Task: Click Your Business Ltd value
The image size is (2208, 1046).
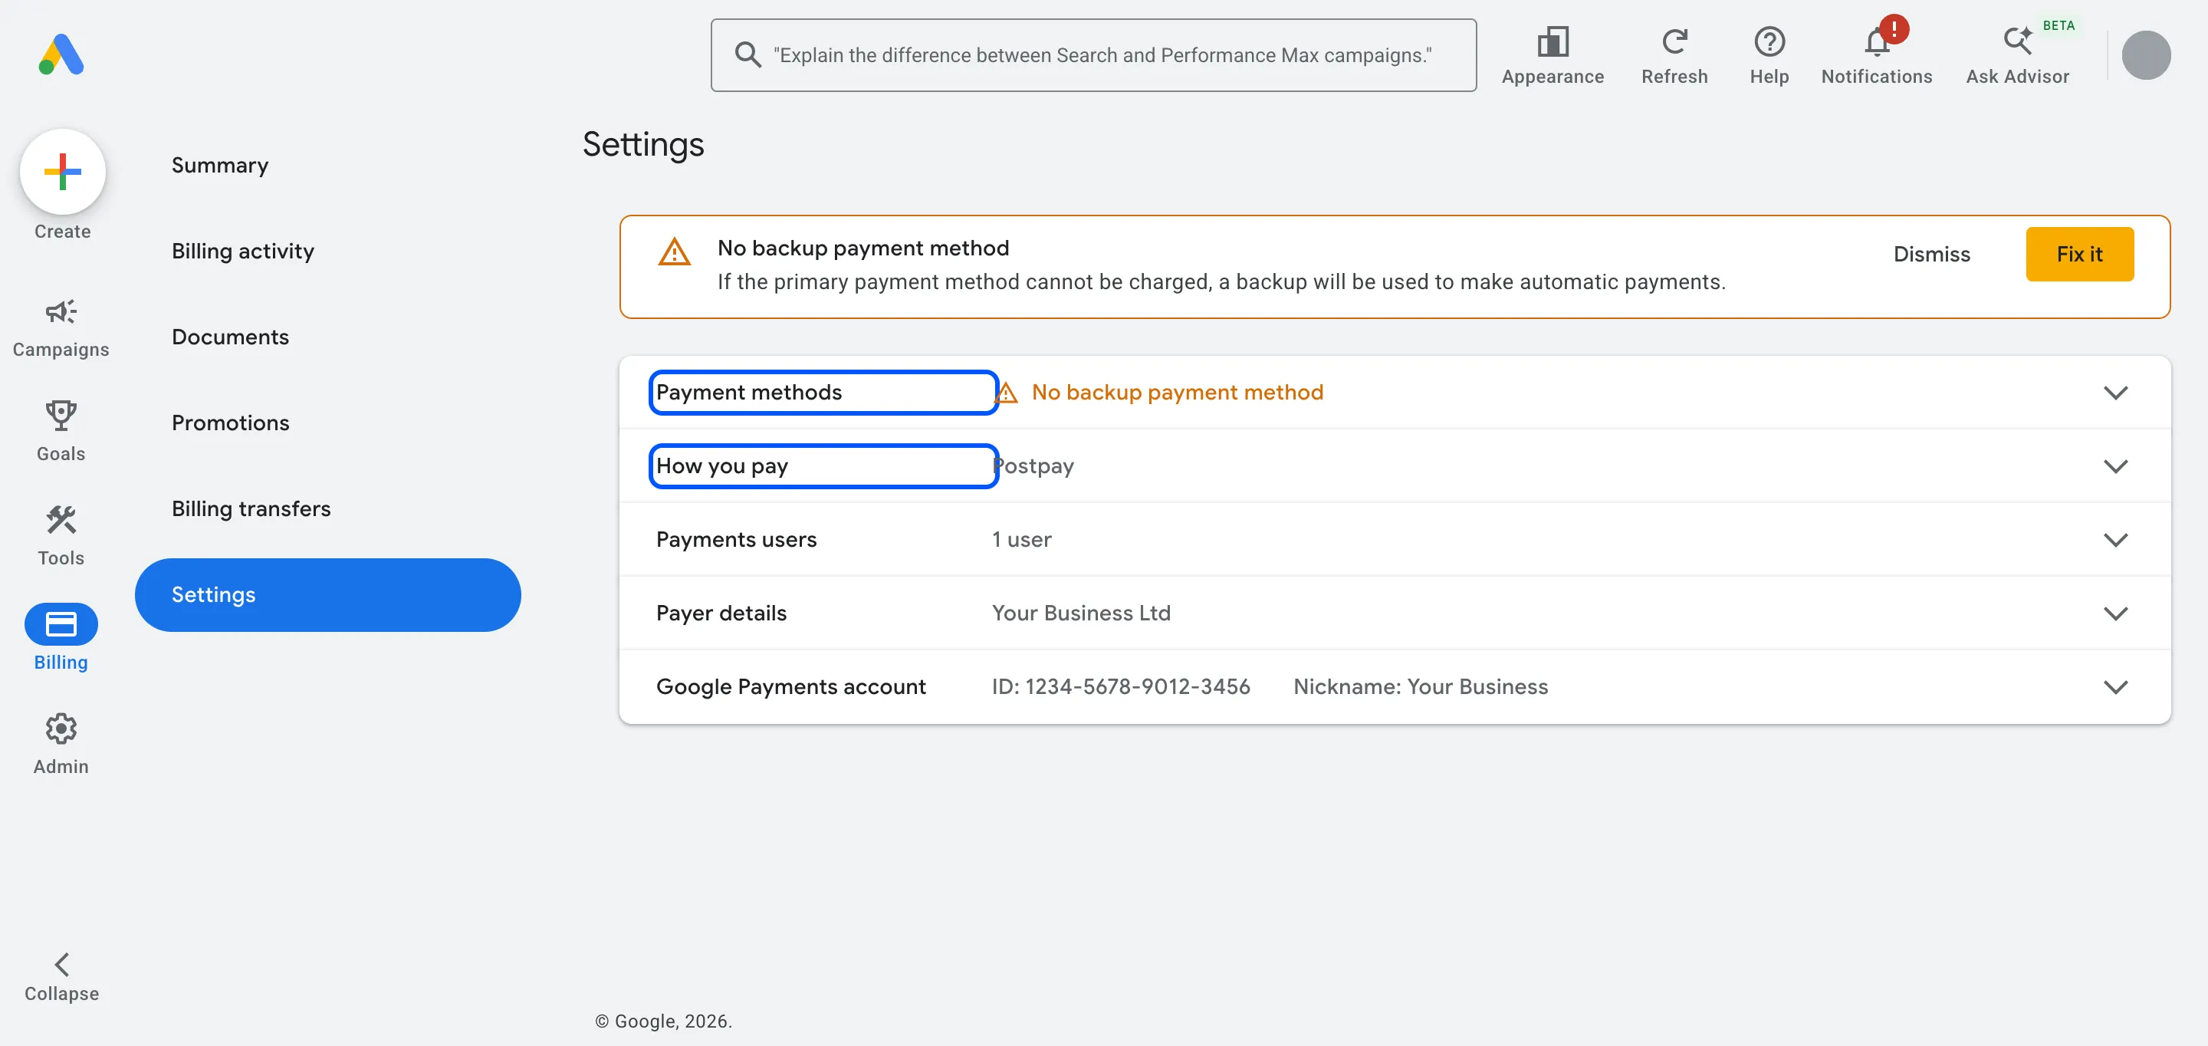Action: [x=1081, y=614]
